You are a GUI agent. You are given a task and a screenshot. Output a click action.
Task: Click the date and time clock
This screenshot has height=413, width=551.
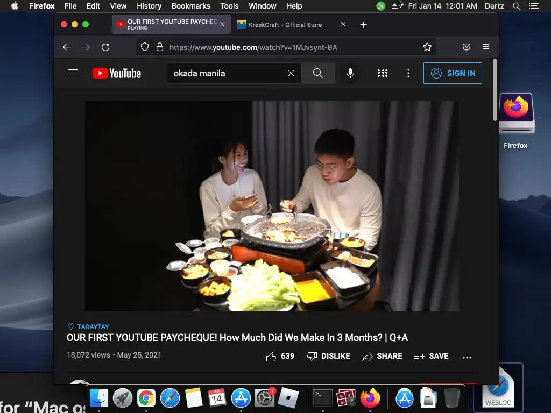[x=442, y=6]
